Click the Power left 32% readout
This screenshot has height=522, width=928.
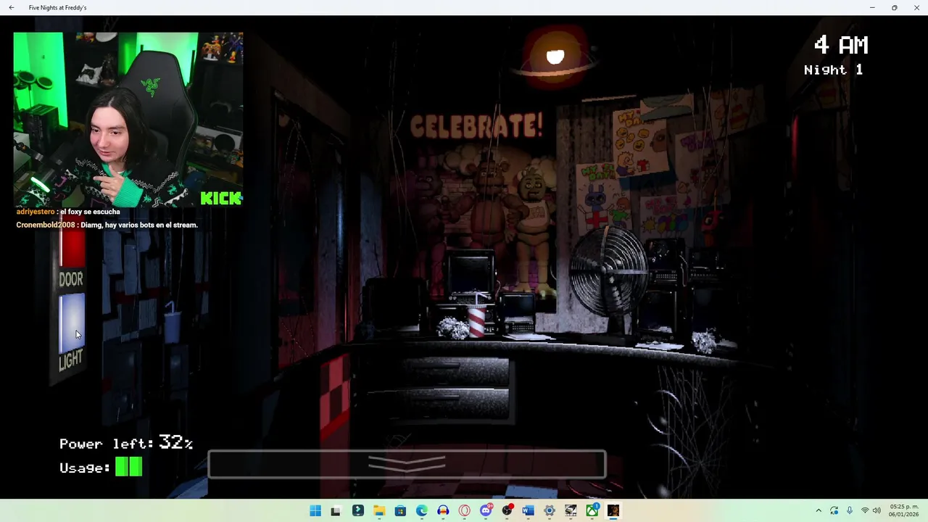(x=126, y=443)
